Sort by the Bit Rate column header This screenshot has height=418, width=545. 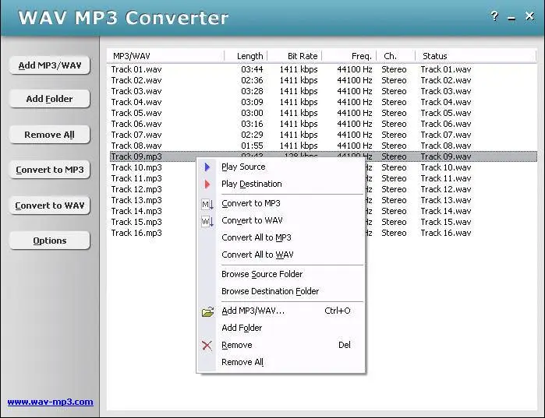pyautogui.click(x=295, y=56)
